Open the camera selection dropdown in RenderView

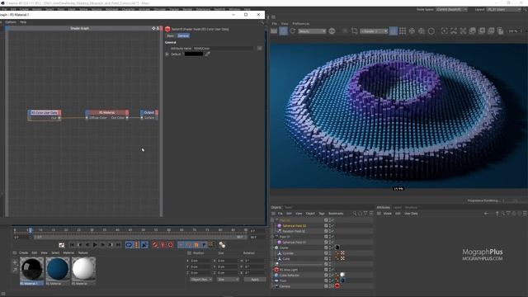(x=374, y=31)
